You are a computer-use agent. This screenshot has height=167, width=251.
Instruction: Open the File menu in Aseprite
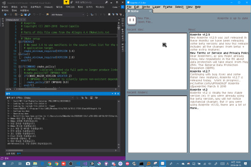click(x=129, y=7)
